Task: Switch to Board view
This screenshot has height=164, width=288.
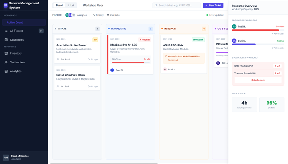Action: (59, 6)
